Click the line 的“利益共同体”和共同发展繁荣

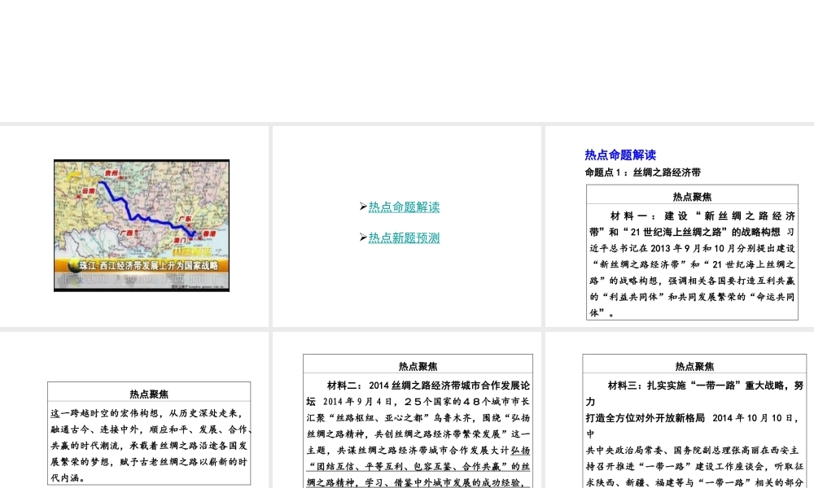coord(692,297)
